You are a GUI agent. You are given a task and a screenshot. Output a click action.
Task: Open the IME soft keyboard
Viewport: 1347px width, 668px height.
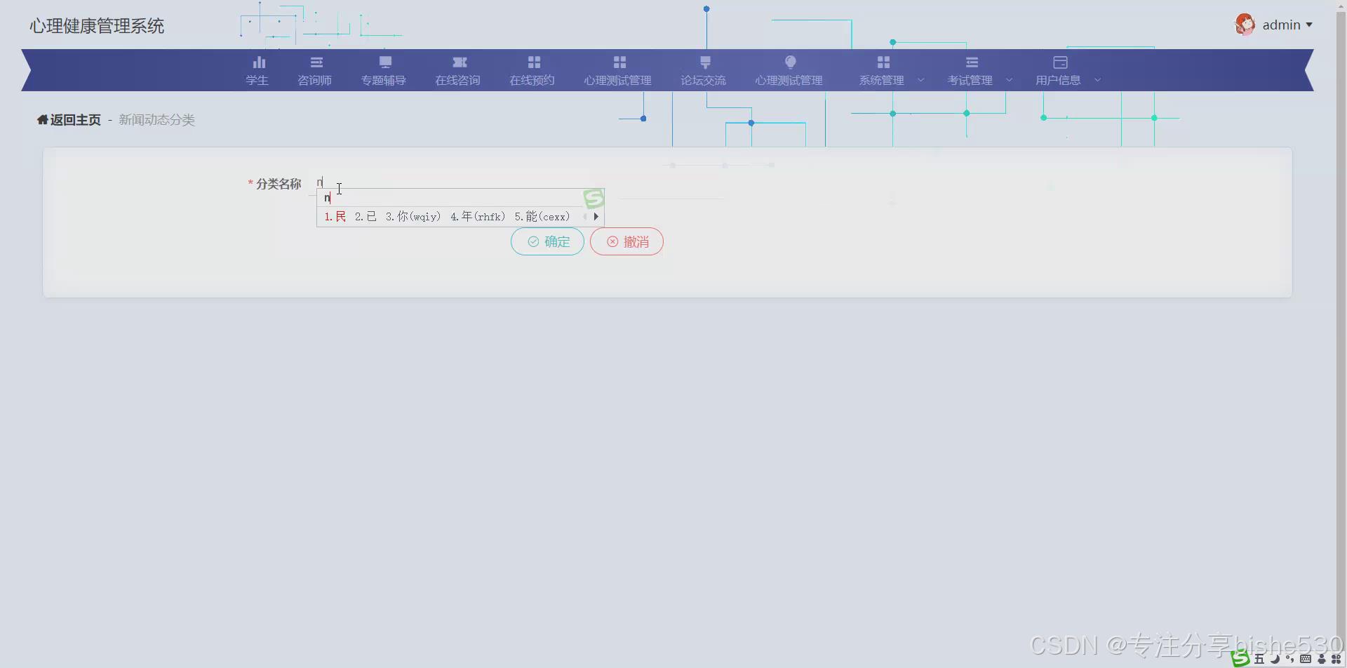[1306, 659]
